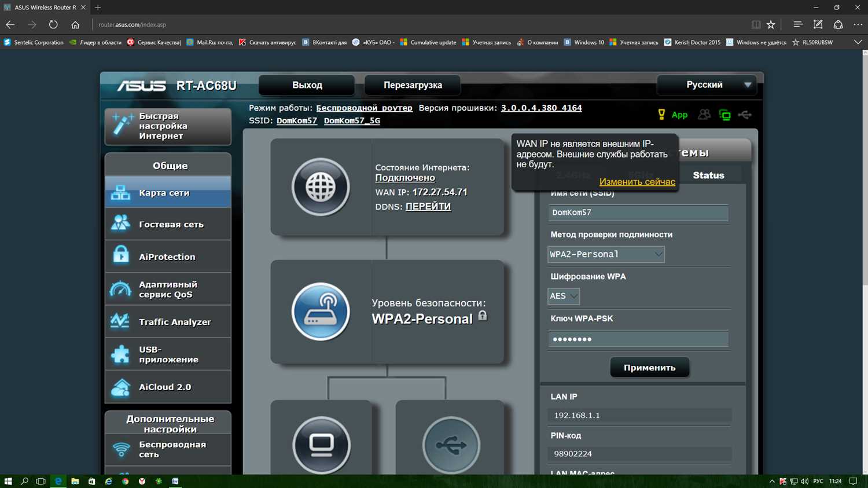
Task: Click the green App link icon
Action: (x=679, y=115)
